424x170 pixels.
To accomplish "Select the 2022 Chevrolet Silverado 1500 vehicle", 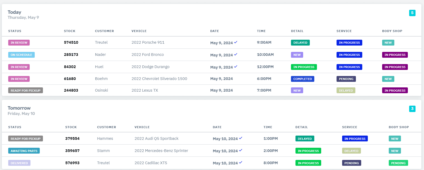I will [x=159, y=79].
